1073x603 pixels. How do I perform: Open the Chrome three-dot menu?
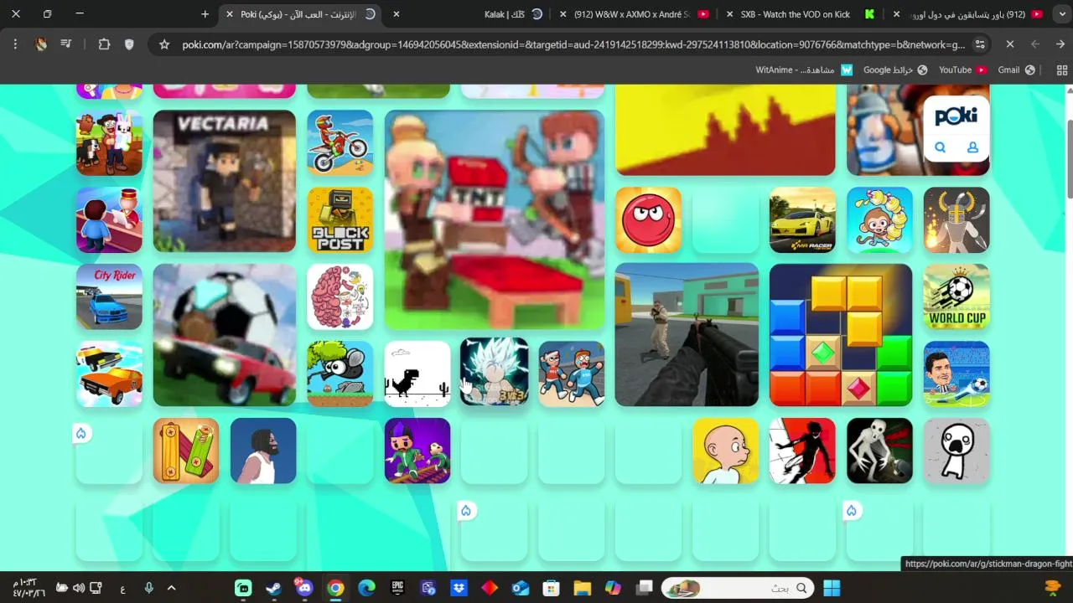click(15, 44)
